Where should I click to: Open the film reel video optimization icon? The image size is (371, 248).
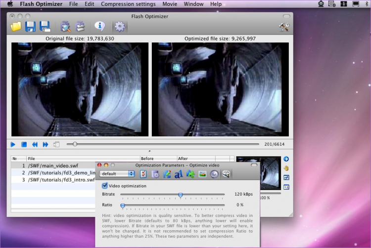(227, 174)
